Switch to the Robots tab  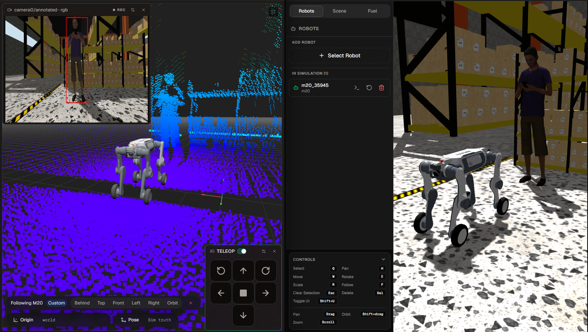point(306,11)
